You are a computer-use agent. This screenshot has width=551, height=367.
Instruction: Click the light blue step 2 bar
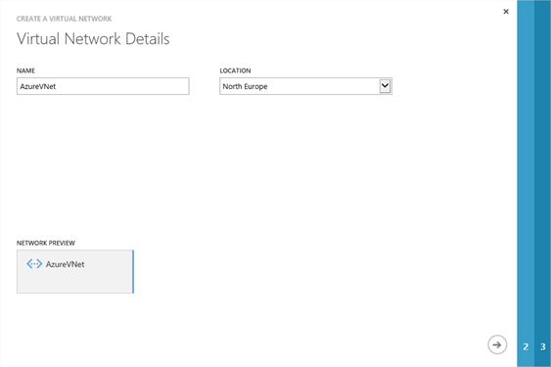(526, 184)
